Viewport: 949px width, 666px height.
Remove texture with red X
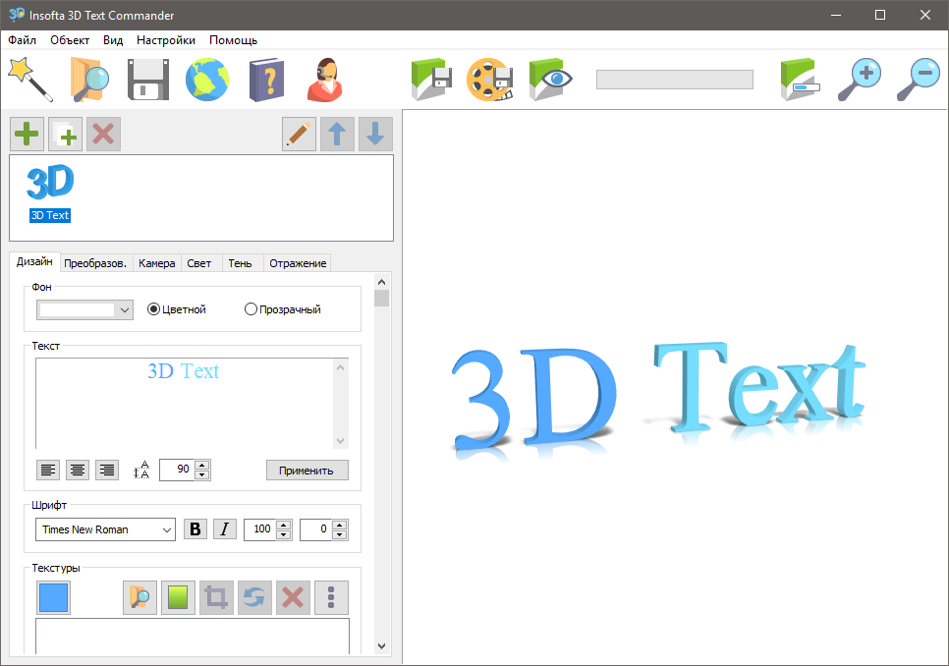pyautogui.click(x=293, y=597)
